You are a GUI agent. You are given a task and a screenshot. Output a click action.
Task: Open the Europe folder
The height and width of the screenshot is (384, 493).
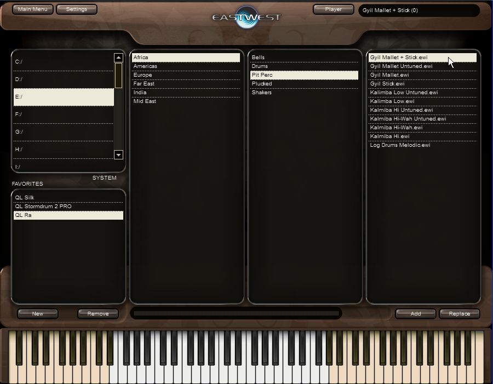point(186,75)
